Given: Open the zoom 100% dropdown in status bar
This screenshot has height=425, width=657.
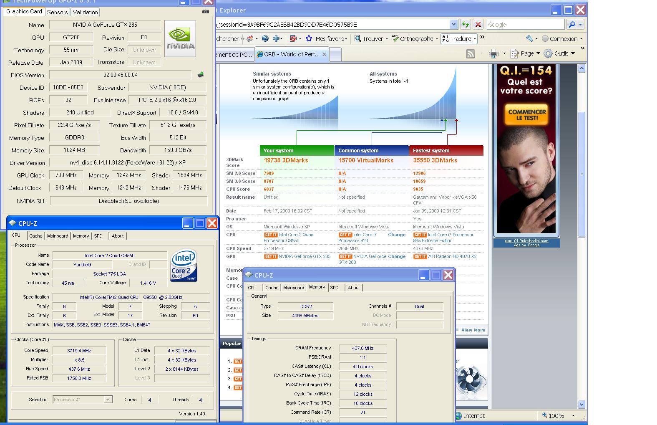Looking at the screenshot, I should click(x=573, y=416).
